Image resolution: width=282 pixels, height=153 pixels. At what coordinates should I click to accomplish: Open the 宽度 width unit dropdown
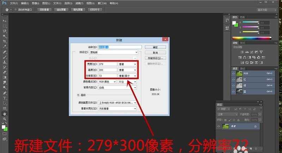[x=127, y=64]
